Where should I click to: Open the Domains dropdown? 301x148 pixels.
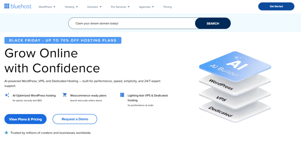pos(95,7)
